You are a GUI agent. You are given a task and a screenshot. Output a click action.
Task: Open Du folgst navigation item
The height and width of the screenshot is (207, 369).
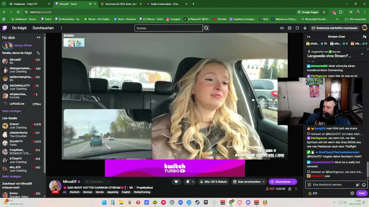pos(19,28)
